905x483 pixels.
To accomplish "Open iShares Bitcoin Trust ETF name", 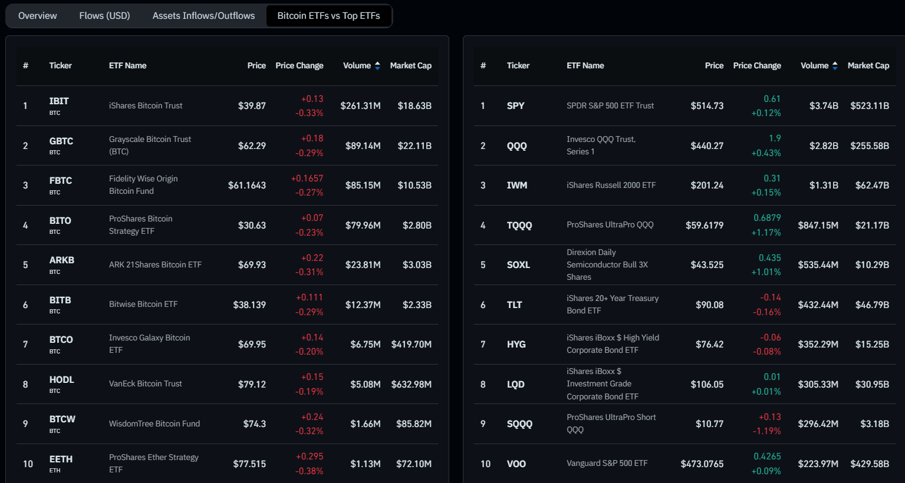I will pos(146,106).
